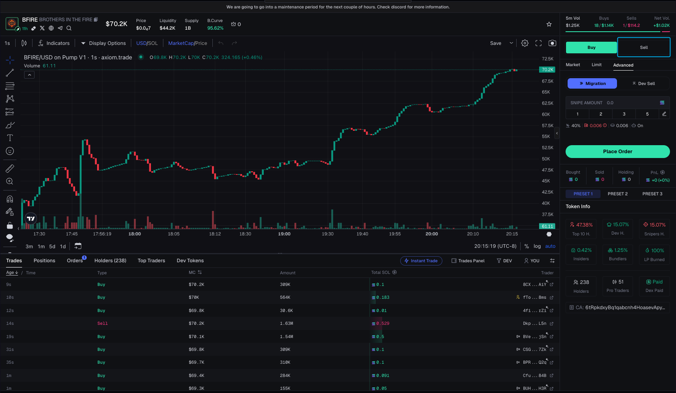Select the ruler measure tool

(x=10, y=168)
